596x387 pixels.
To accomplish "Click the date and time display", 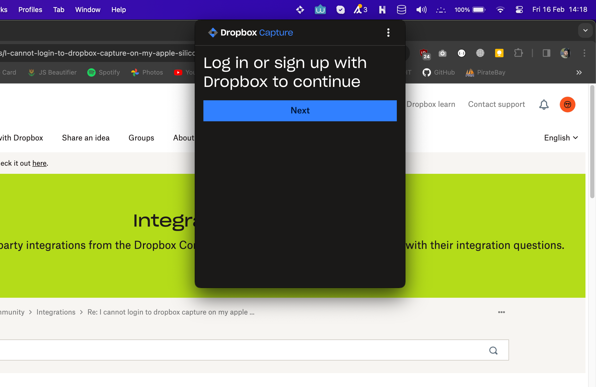I will point(559,10).
